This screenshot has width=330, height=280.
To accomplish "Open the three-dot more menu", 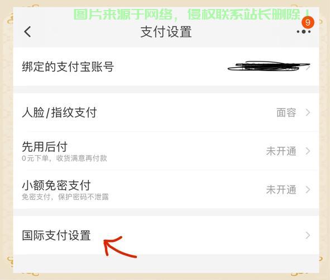I will pos(304,32).
